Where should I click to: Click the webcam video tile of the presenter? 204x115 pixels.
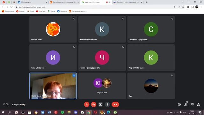tap(53, 86)
